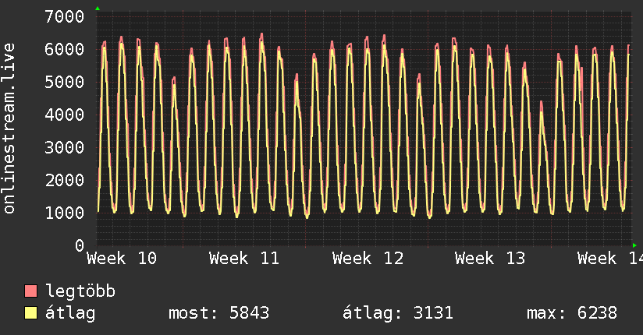This screenshot has width=643, height=335.
Task: Click the 1000 y-axis label
Action: pyautogui.click(x=65, y=213)
